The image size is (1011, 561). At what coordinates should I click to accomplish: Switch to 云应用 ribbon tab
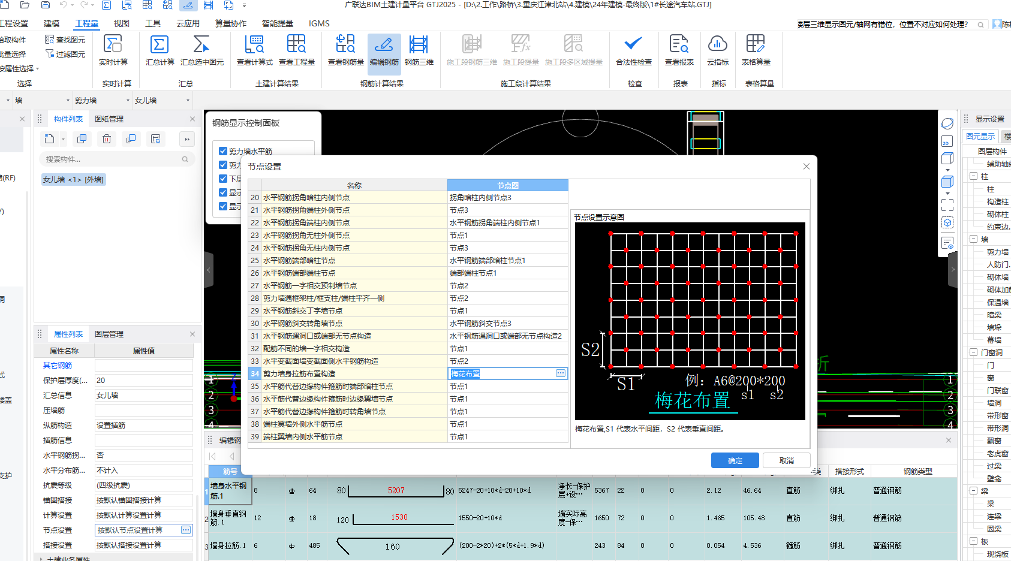pyautogui.click(x=188, y=23)
